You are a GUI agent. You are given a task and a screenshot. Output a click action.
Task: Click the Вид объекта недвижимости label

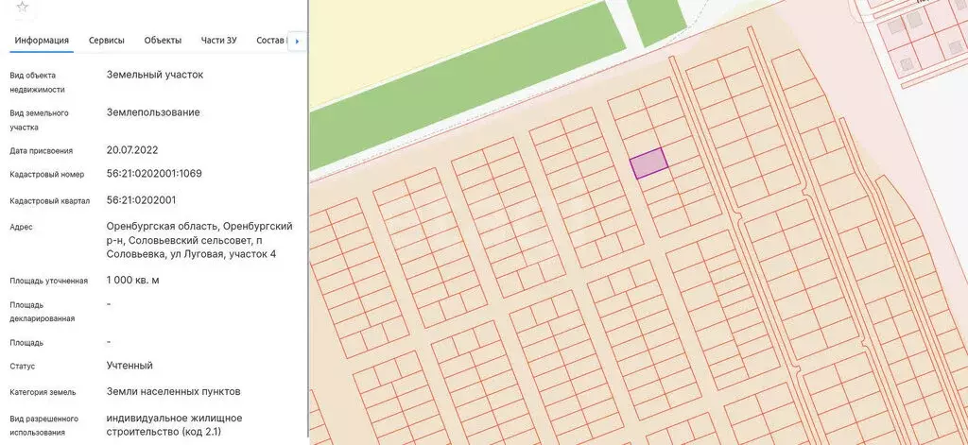[37, 83]
